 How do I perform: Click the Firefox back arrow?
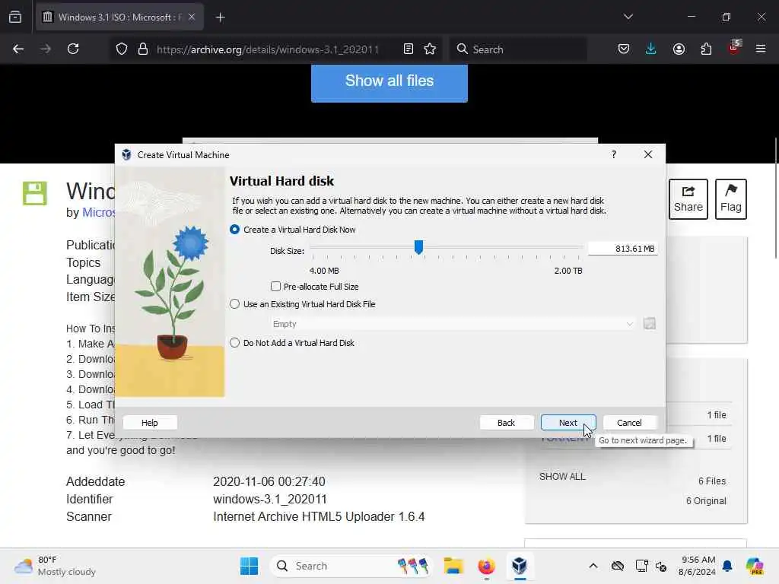click(18, 49)
